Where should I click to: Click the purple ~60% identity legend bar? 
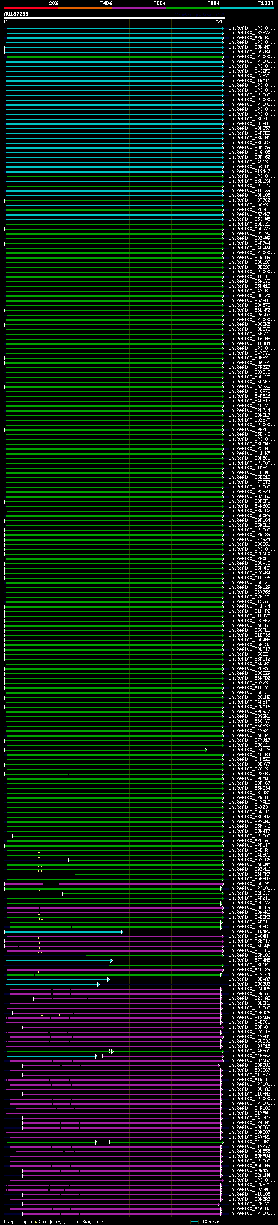[139, 8]
